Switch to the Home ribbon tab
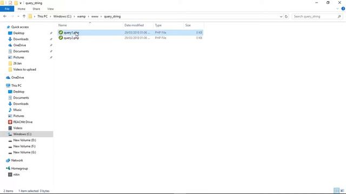 22,9
